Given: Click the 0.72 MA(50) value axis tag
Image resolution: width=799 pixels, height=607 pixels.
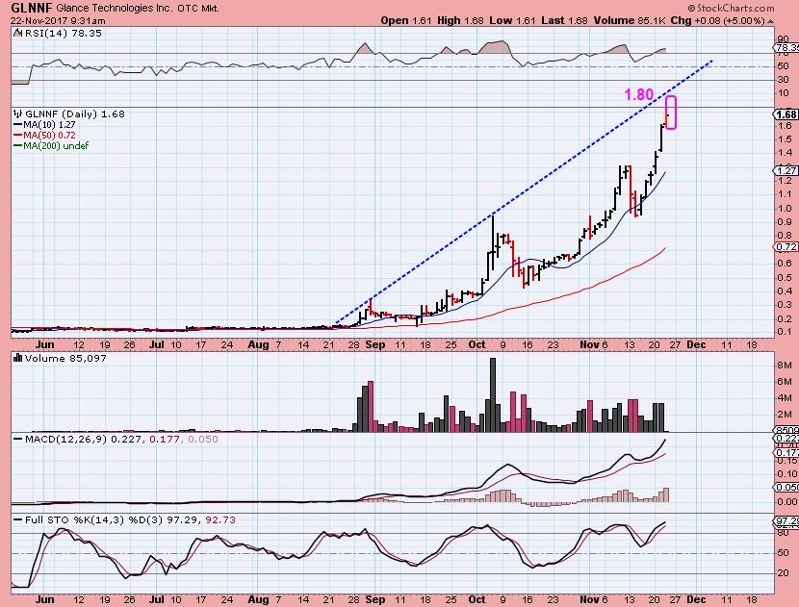Looking at the screenshot, I should click(x=786, y=247).
